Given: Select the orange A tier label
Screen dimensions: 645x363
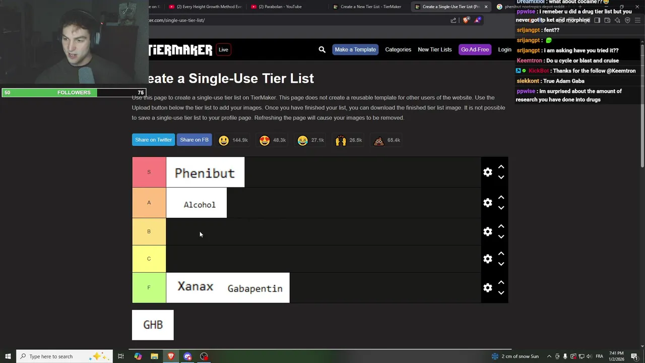Looking at the screenshot, I should coord(149,203).
